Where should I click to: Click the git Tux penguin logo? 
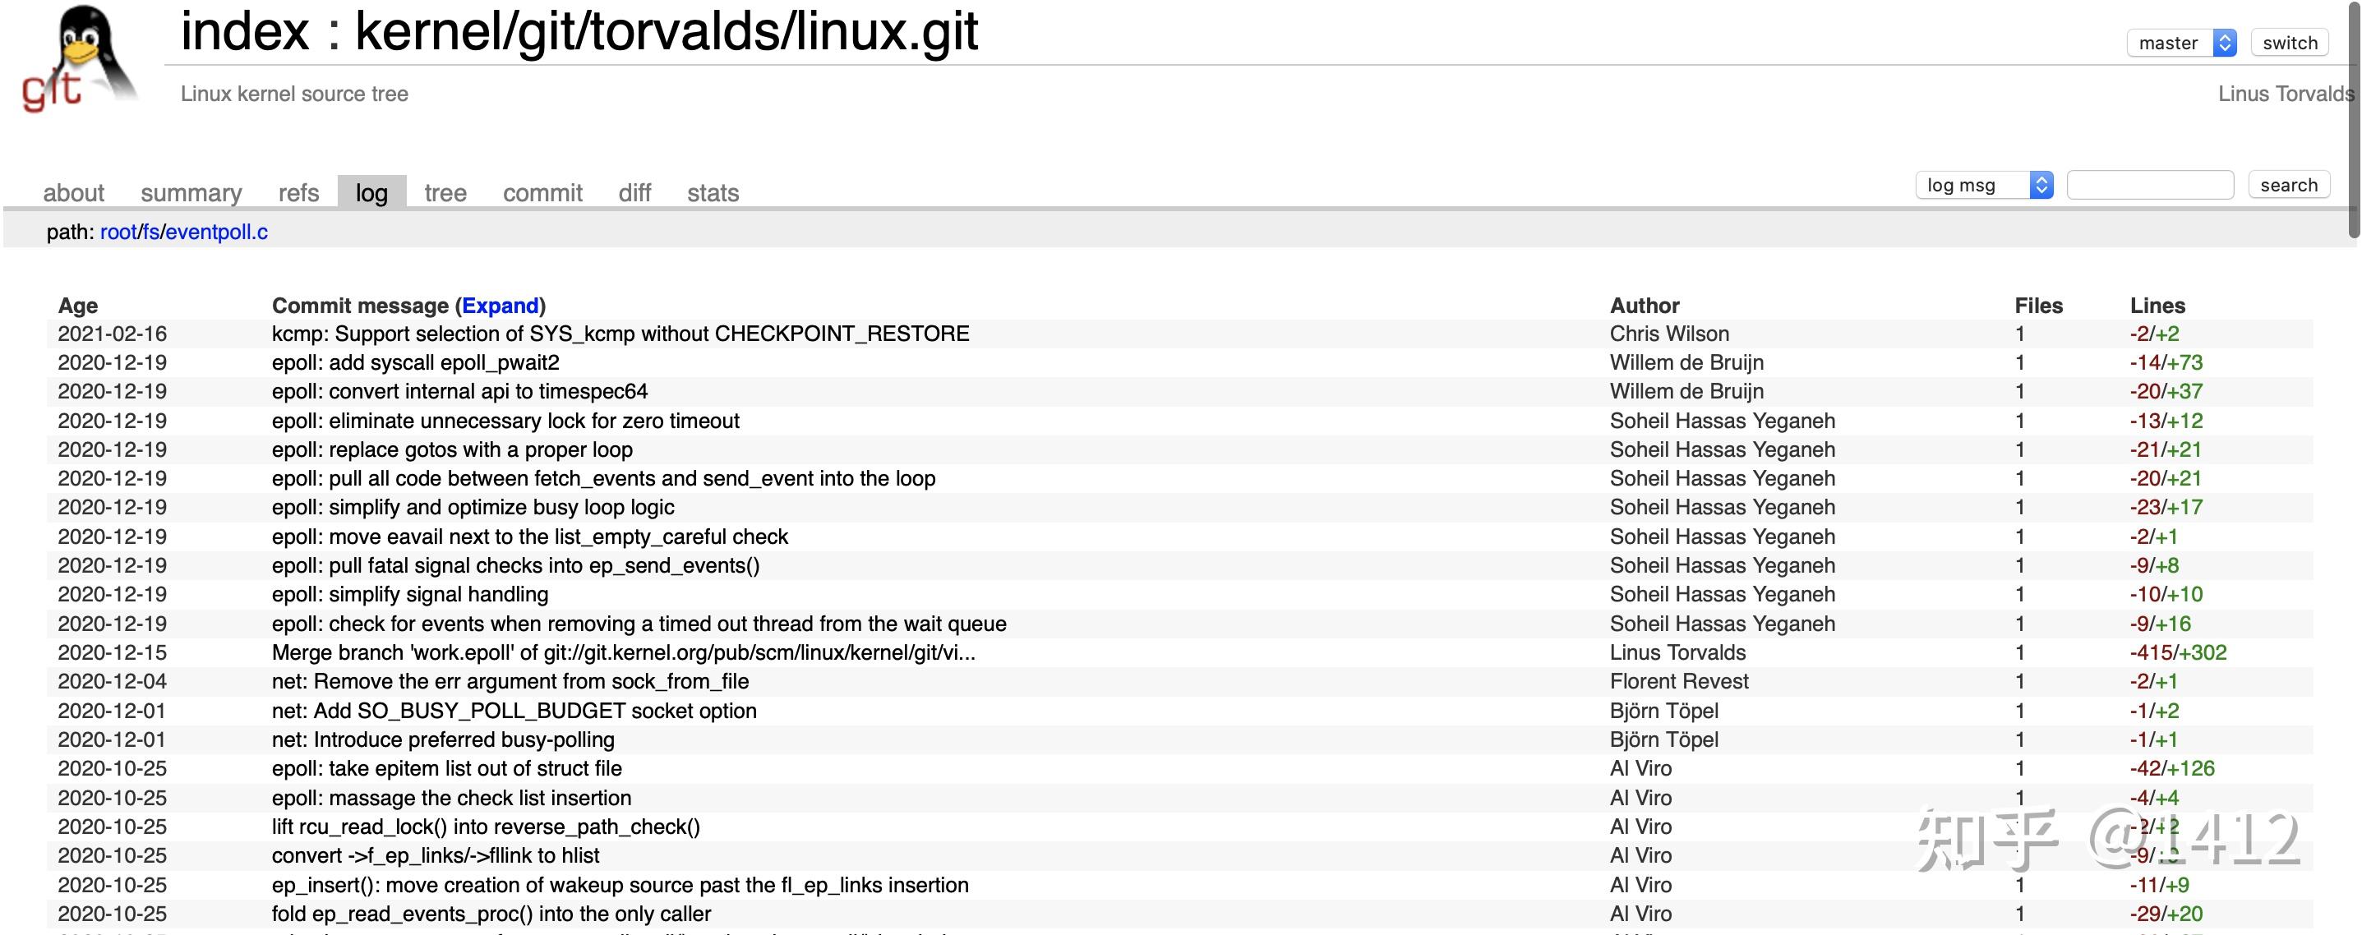78,58
